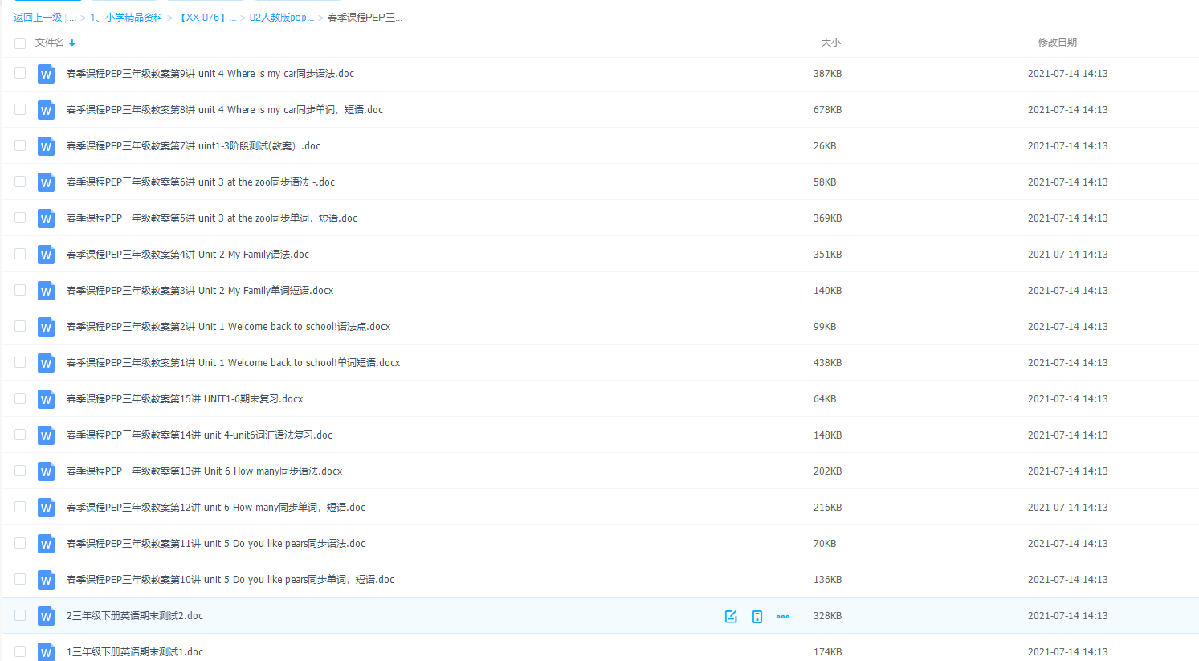Select the checkbox for 第3讲 Unit 2 My Family docx

click(20, 290)
